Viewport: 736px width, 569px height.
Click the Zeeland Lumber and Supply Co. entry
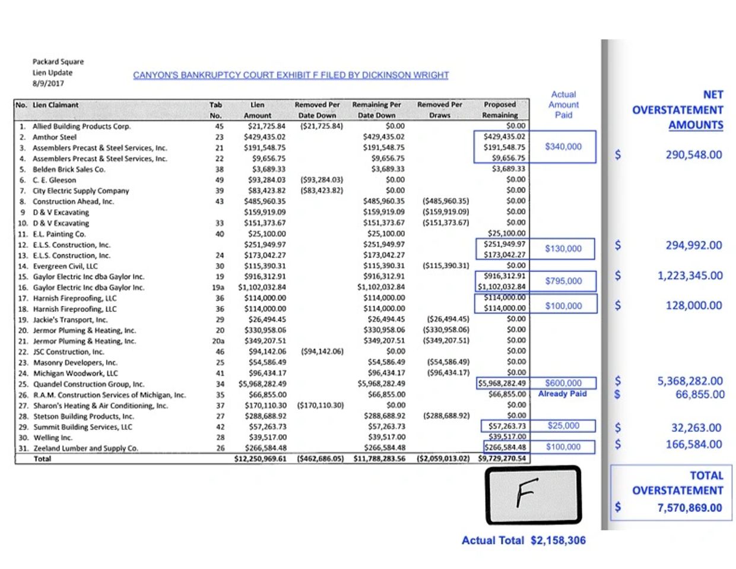click(x=88, y=448)
